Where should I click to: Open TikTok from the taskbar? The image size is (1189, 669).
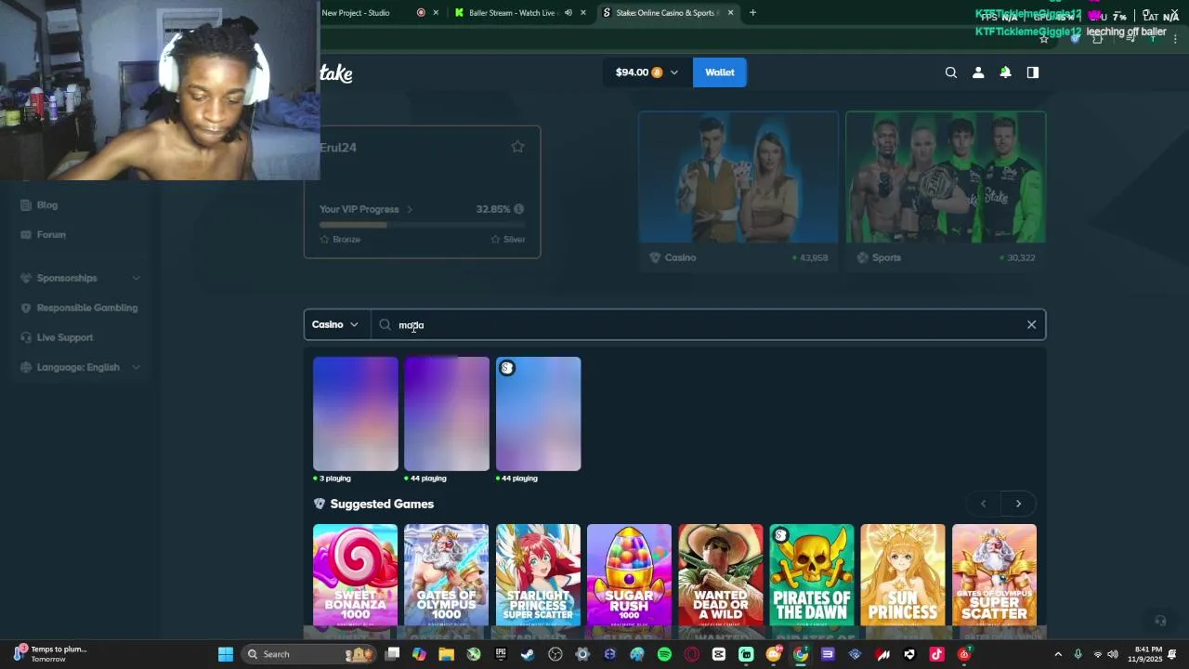pos(936,654)
